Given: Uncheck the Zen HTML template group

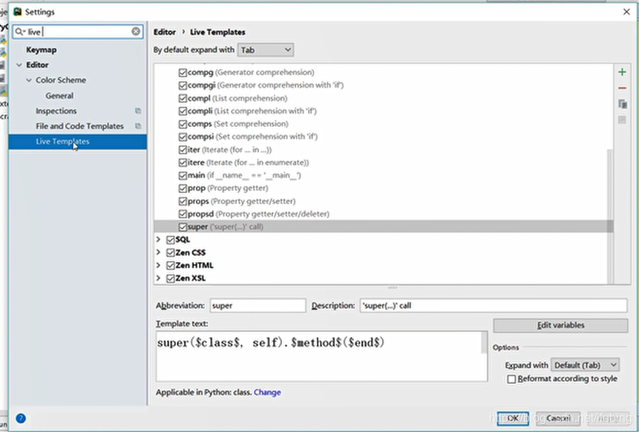Looking at the screenshot, I should coord(171,266).
